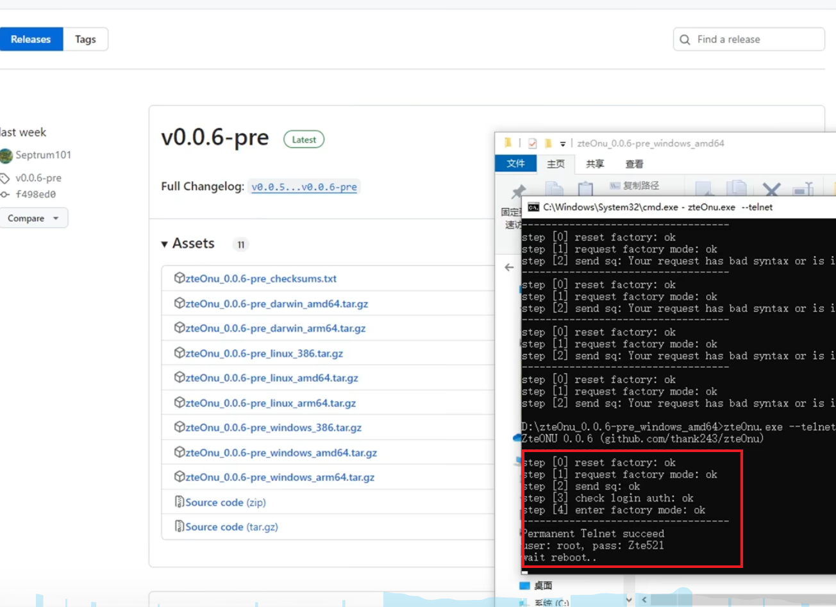Download zteOnu_0.0.6-pre_linux_arm64.tar.gz
The width and height of the screenshot is (836, 607).
coord(271,403)
